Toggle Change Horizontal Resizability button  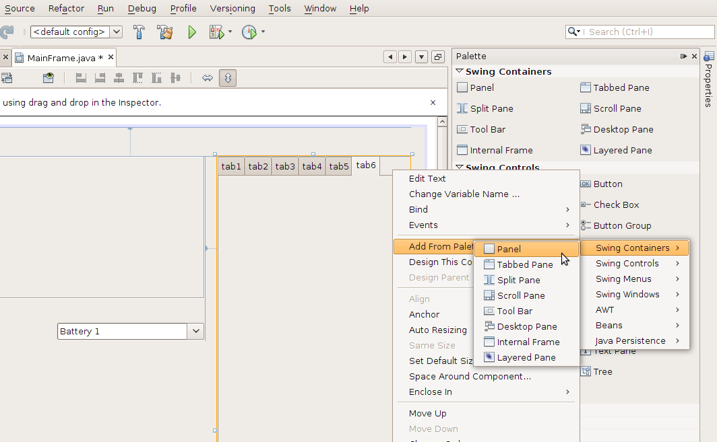click(208, 78)
